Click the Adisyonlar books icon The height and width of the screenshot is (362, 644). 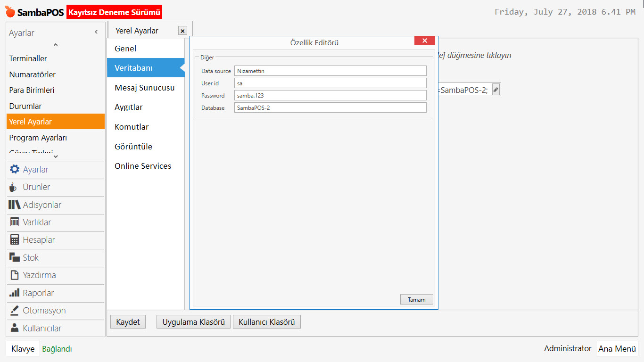[15, 205]
